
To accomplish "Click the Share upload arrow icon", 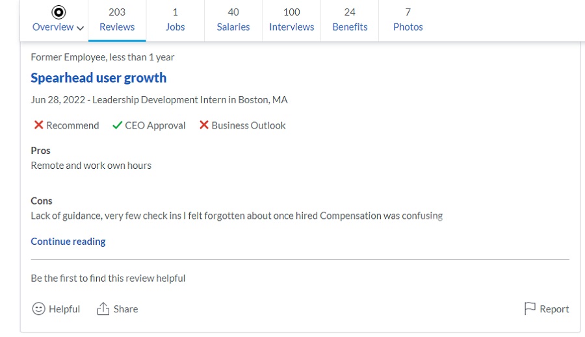I will [103, 308].
